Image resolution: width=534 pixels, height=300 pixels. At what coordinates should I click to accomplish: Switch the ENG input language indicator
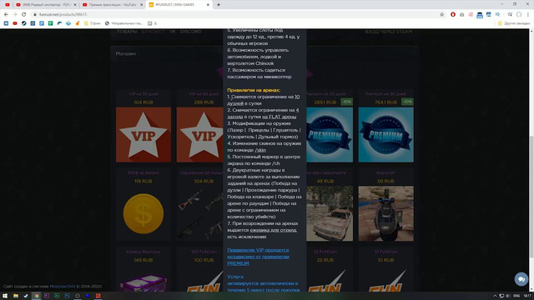tap(516, 296)
